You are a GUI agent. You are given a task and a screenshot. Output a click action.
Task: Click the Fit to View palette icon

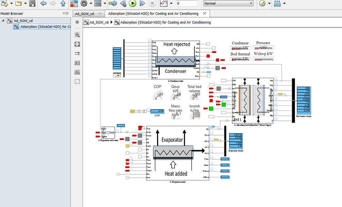(x=77, y=44)
